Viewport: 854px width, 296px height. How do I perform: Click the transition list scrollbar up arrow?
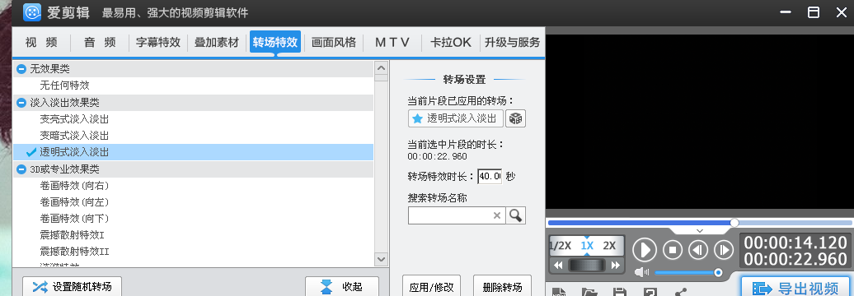(x=381, y=68)
